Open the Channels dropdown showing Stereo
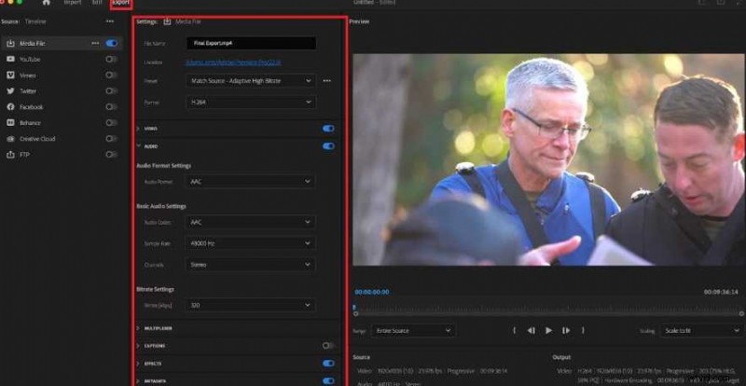This screenshot has width=746, height=386. 250,265
